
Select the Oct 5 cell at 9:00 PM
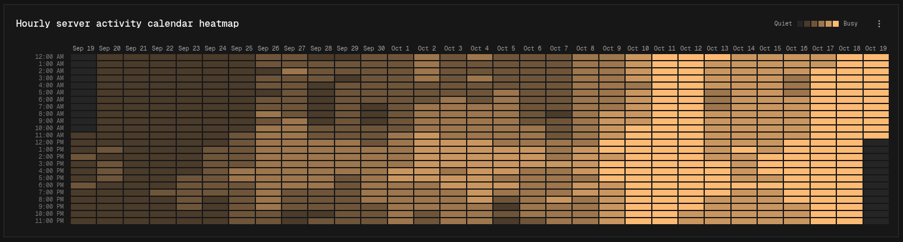click(506, 207)
